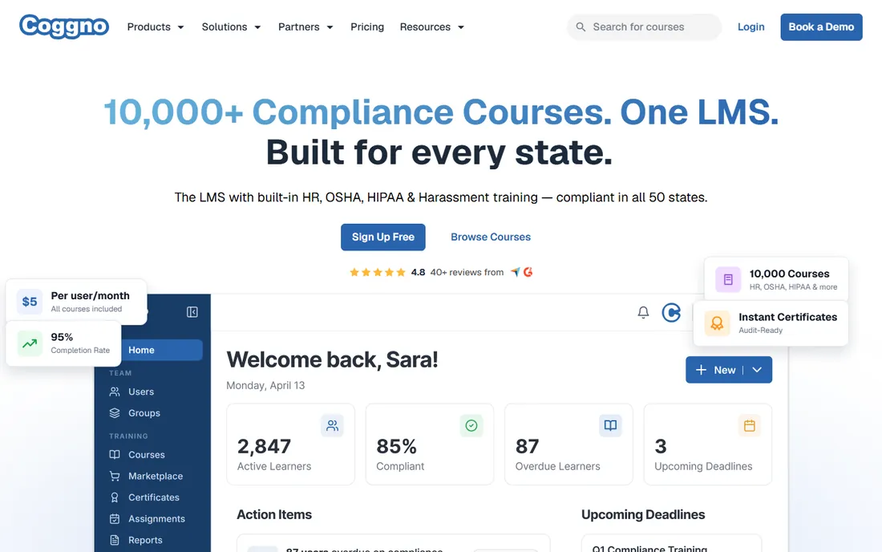Click the 87 Overdue Learners card
This screenshot has width=882, height=552.
tap(568, 444)
